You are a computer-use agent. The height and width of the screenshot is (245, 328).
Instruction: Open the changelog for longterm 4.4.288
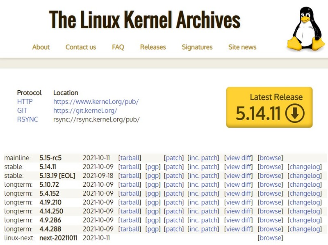(x=305, y=229)
